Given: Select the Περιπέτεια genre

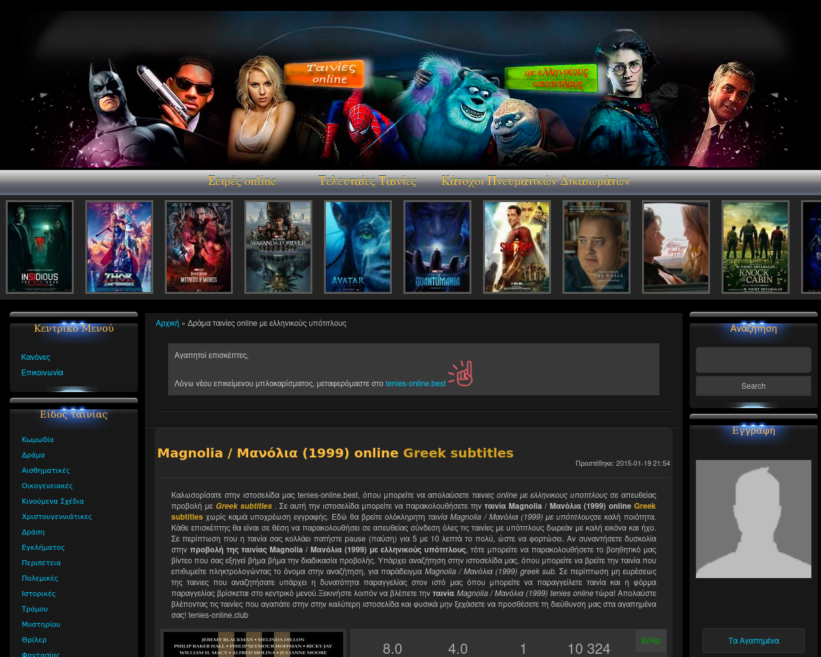Looking at the screenshot, I should click(x=41, y=563).
